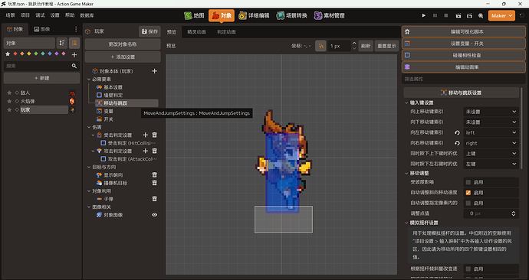Enable 自动调整指定像素内的 checkbox
The height and width of the screenshot is (280, 529).
pos(468,203)
